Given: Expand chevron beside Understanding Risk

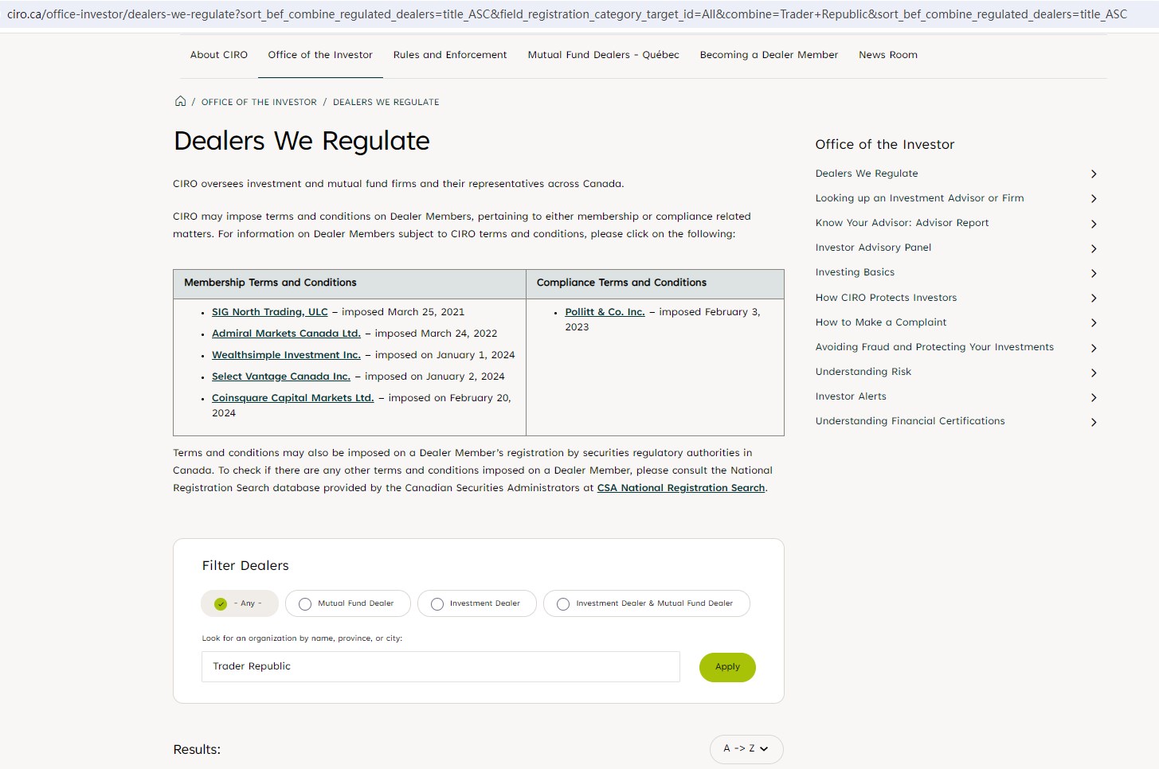Looking at the screenshot, I should pos(1094,373).
